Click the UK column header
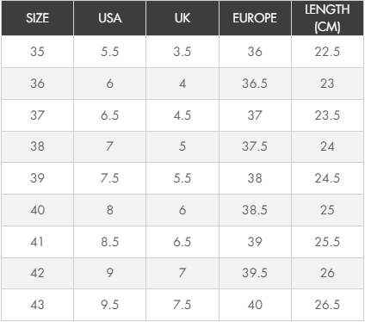This screenshot has width=365, height=322. [182, 18]
